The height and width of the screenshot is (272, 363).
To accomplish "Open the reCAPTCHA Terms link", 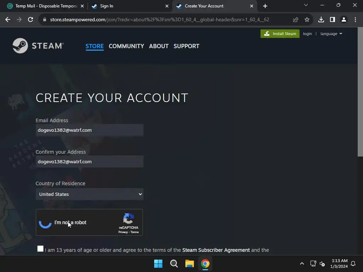I will (134, 232).
